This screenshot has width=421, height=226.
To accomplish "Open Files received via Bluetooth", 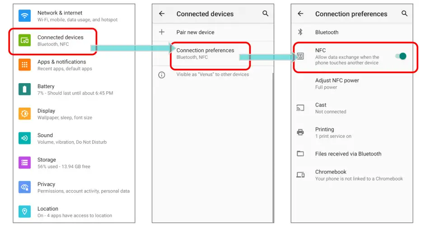I will (x=348, y=154).
